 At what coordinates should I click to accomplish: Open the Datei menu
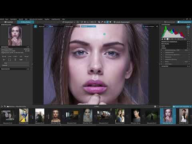pos(7,19)
